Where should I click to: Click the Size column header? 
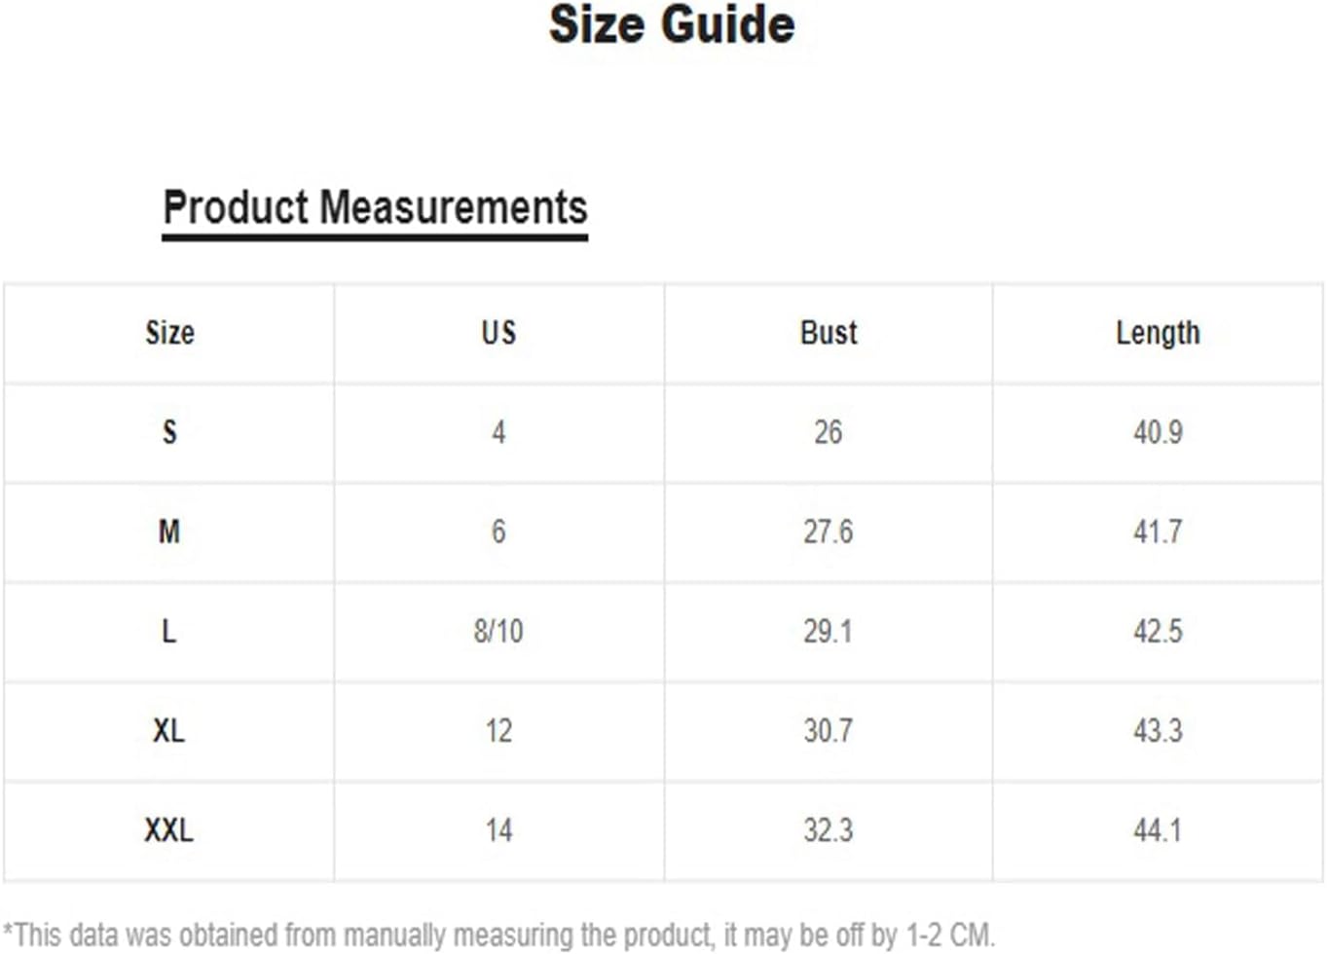tap(169, 333)
